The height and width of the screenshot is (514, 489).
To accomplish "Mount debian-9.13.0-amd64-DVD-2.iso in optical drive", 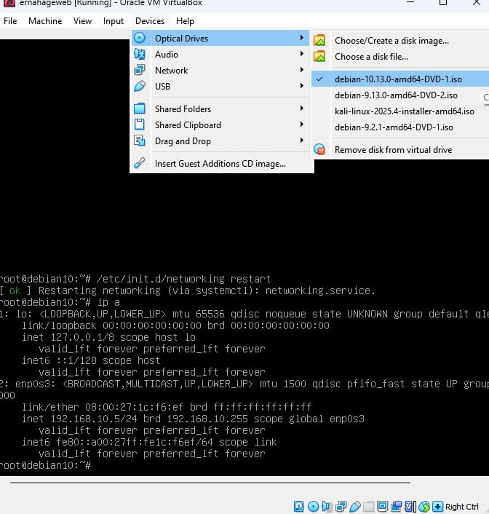I will pyautogui.click(x=396, y=95).
